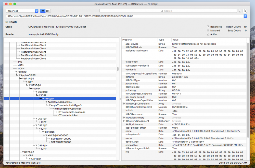Select SSP2@01200000 in the tree
Image resolution: width=255 pixels, height=168 pixels.
[61, 142]
